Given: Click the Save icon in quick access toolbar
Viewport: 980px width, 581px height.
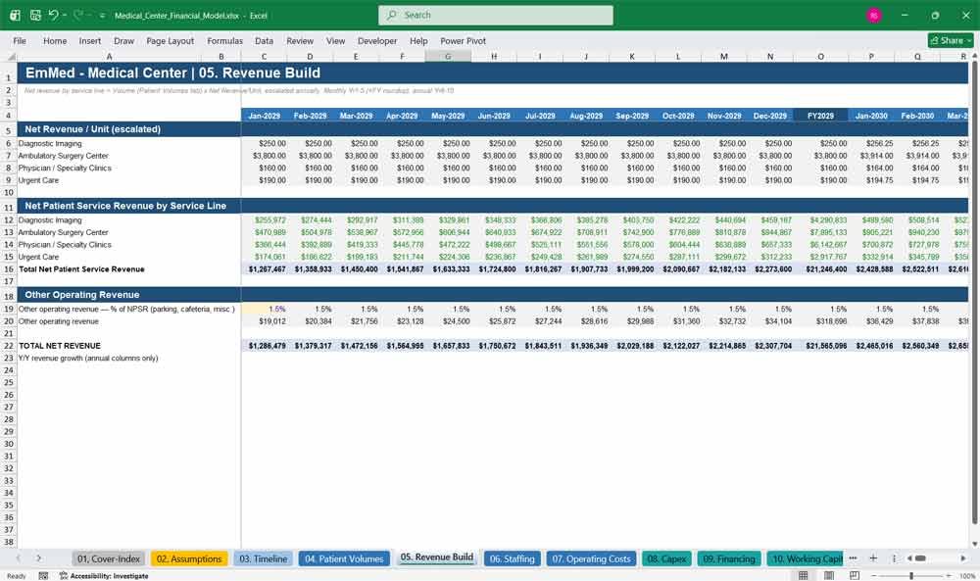Looking at the screenshot, I should (x=35, y=15).
